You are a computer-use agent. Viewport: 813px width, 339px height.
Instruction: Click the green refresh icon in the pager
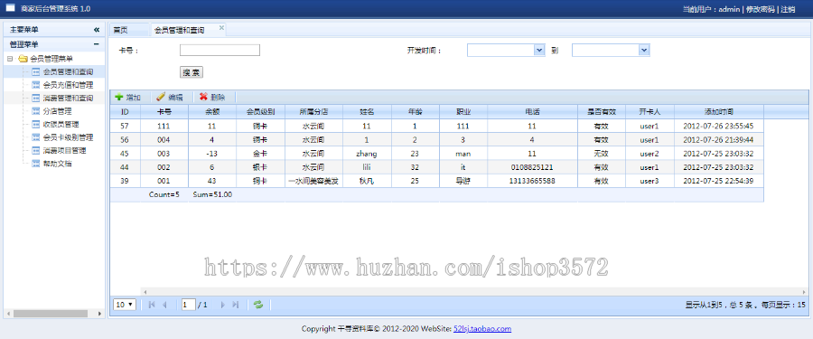coord(258,305)
